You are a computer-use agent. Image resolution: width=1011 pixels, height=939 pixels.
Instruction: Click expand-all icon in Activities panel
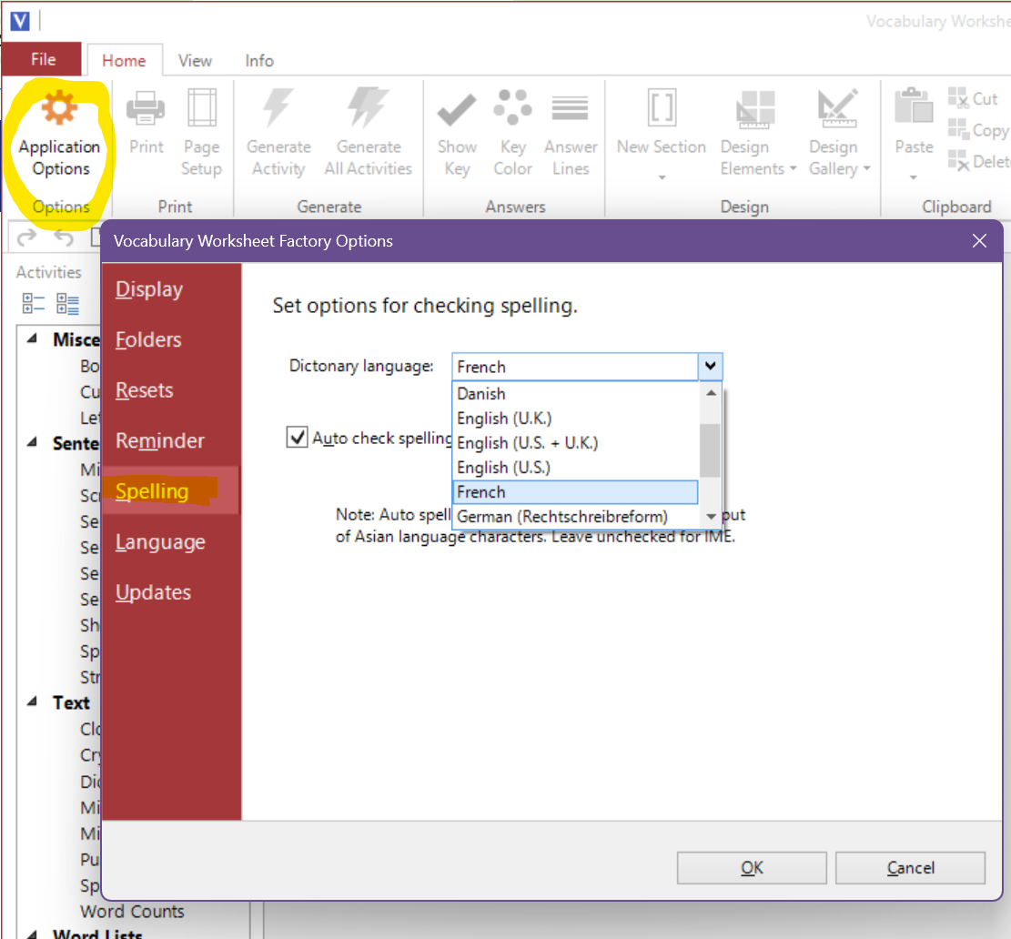67,304
